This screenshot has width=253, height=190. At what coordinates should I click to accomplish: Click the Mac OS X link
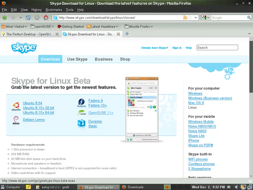coord(196,103)
